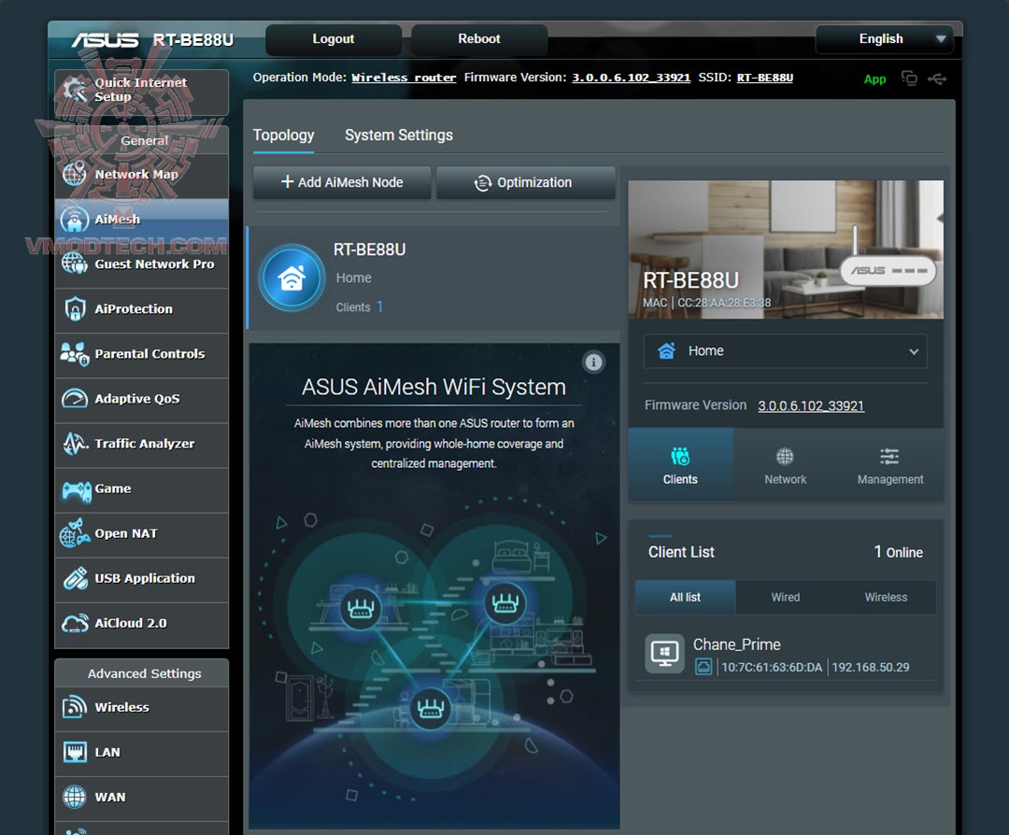1009x835 pixels.
Task: Click the Client List heading
Action: click(x=681, y=552)
